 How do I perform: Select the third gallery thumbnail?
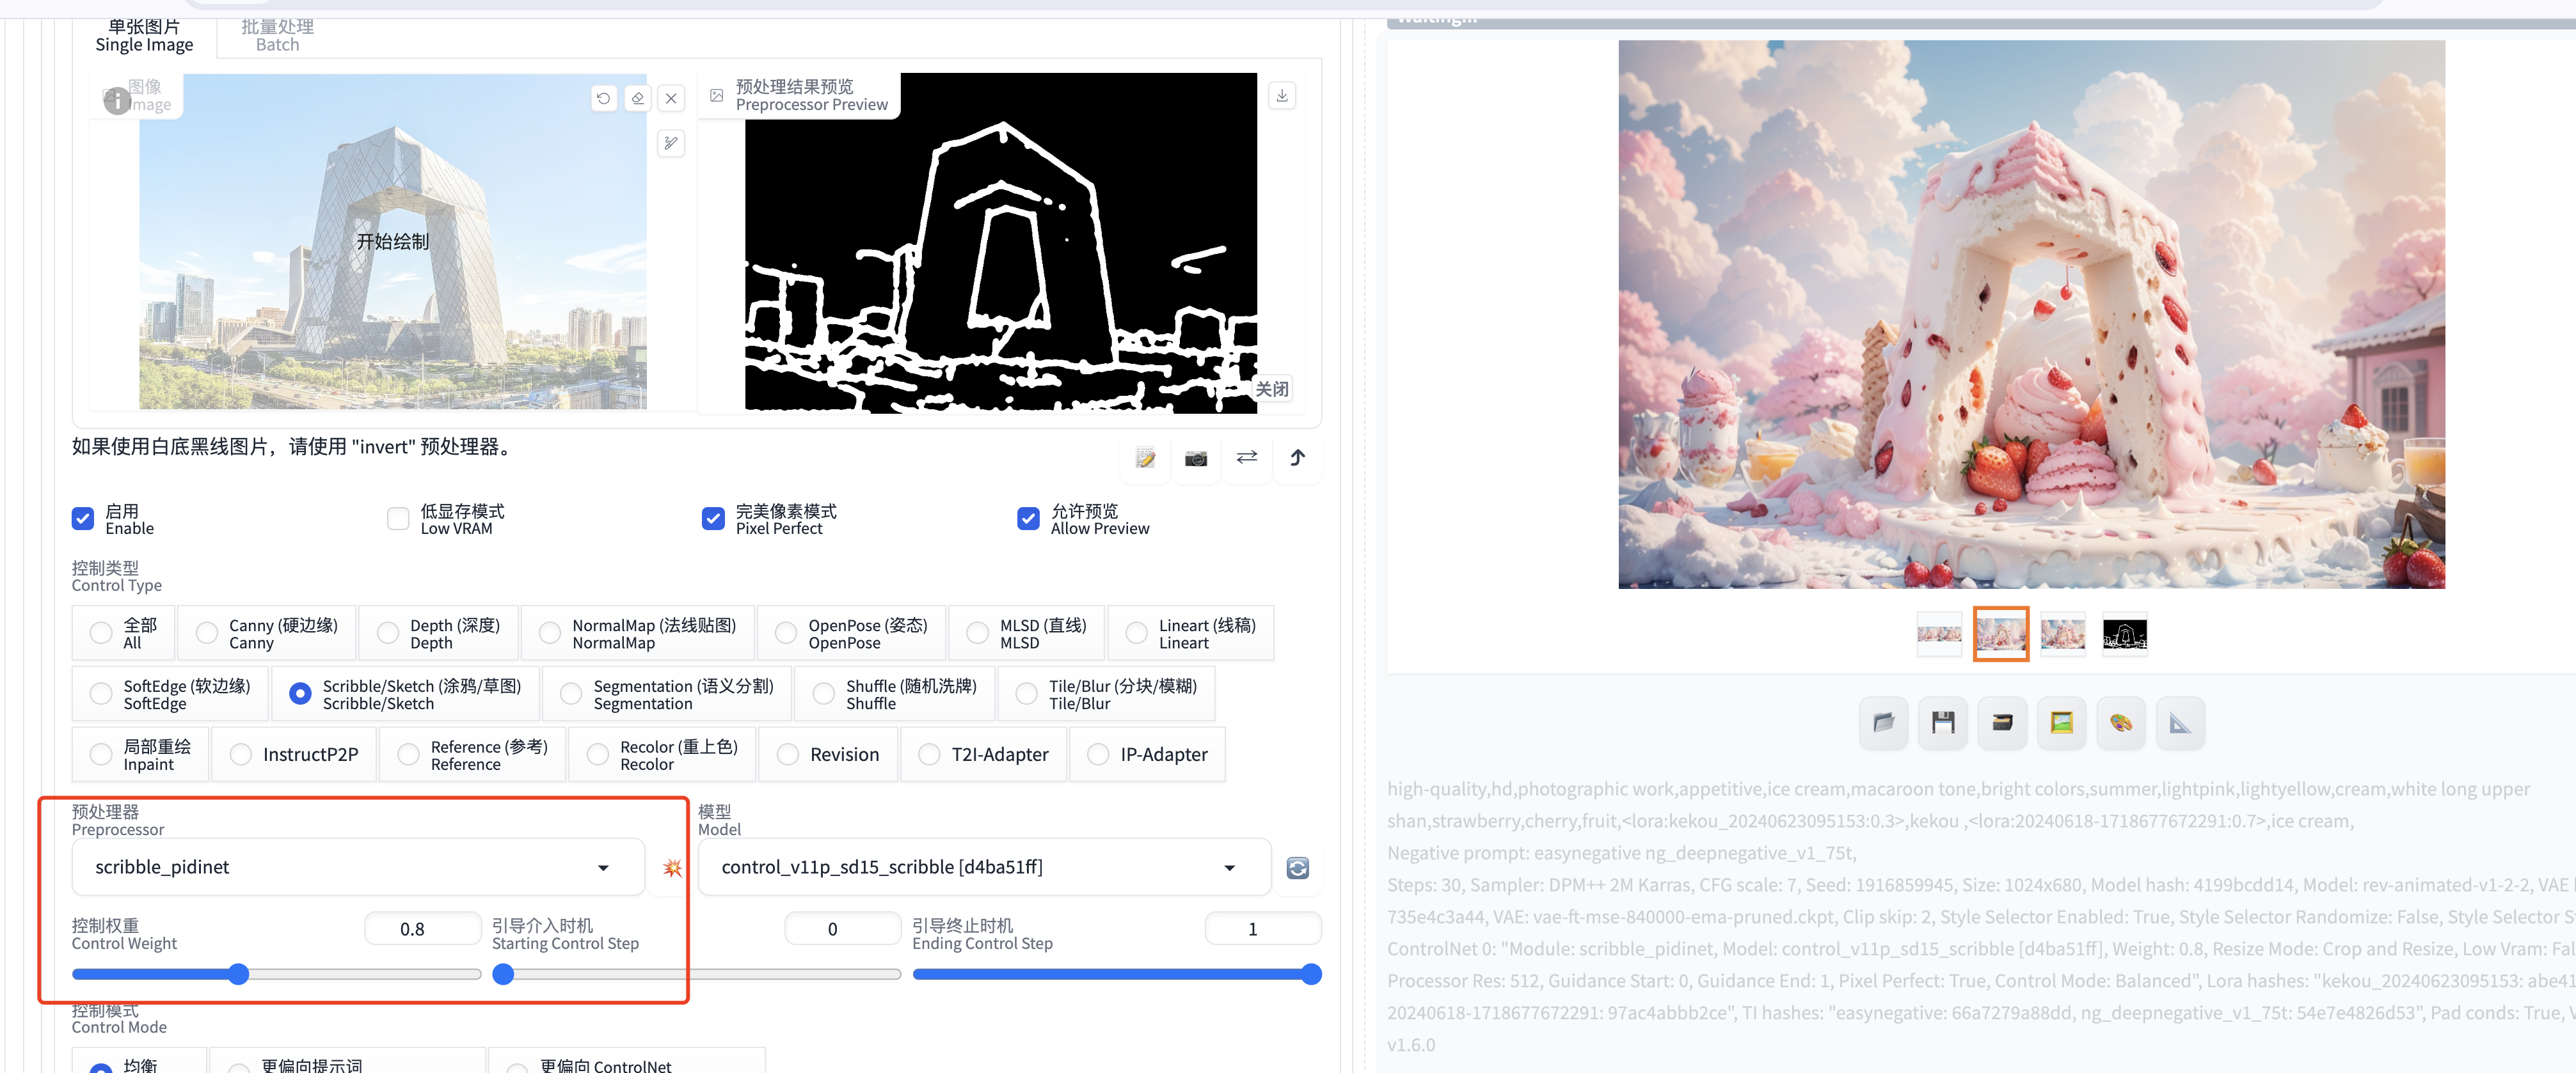tap(2063, 634)
